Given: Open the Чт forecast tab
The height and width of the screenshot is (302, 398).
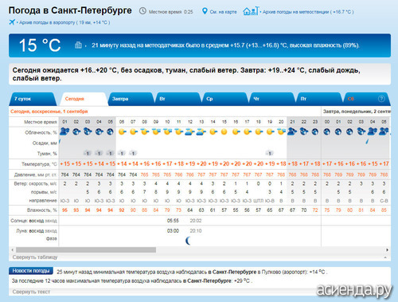Looking at the screenshot, I should coord(271,99).
